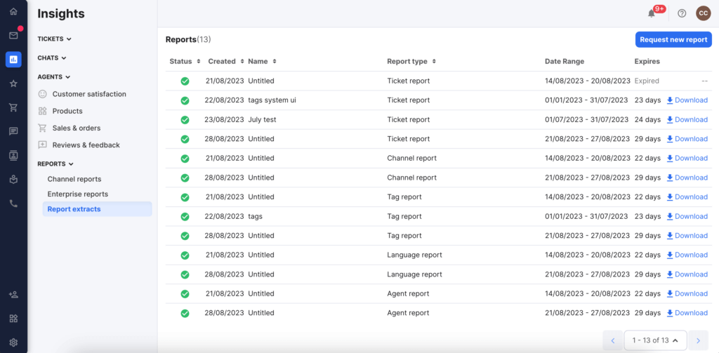This screenshot has height=353, width=719.
Task: Download the July test report
Action: 687,119
